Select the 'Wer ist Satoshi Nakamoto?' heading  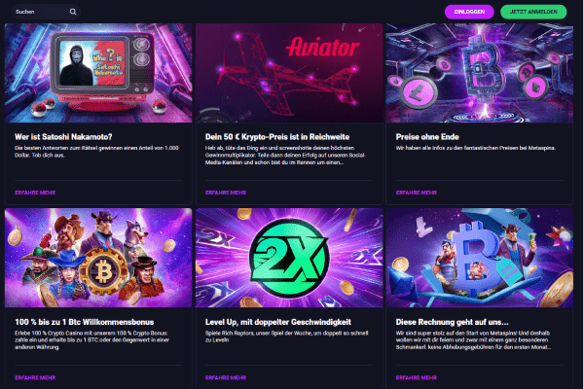click(x=63, y=136)
